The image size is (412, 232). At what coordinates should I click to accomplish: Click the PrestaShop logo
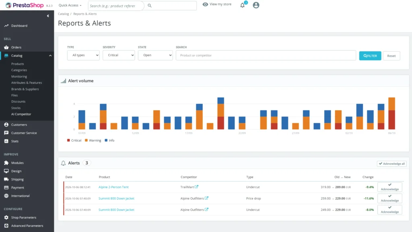pyautogui.click(x=25, y=5)
